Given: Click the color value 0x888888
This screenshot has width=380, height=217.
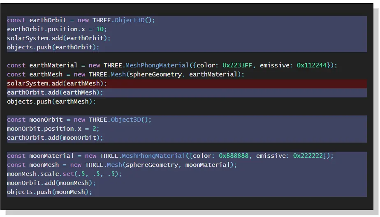Looking at the screenshot, I should (234, 156).
